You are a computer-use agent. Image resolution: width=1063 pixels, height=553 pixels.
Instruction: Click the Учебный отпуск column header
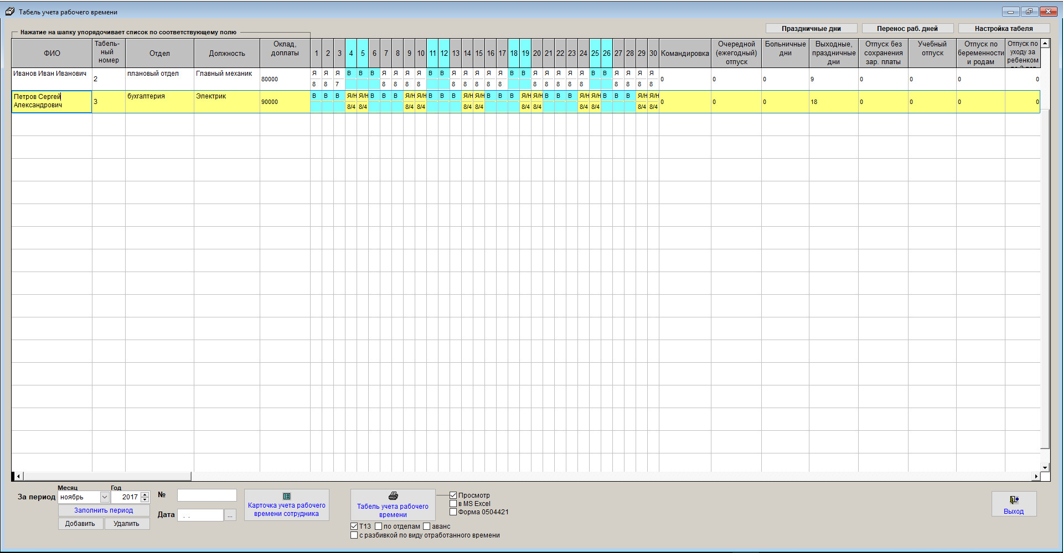(932, 53)
